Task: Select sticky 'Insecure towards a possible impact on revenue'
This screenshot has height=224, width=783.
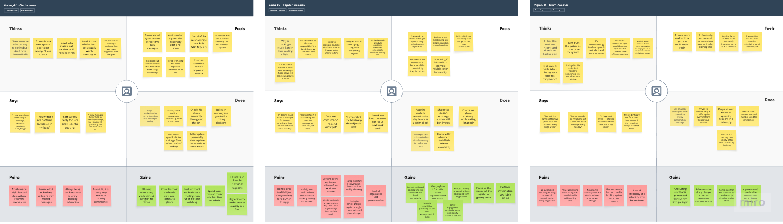Action: point(199,67)
